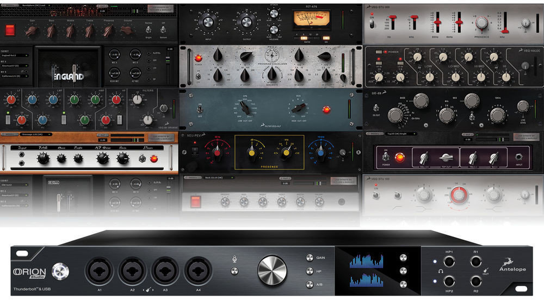This screenshot has width=544, height=300.
Task: Open the Top30 (DI) Bright preset dropdown
Action: (401, 134)
